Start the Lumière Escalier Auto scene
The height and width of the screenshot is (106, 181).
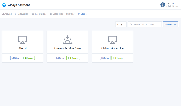(x=73, y=58)
